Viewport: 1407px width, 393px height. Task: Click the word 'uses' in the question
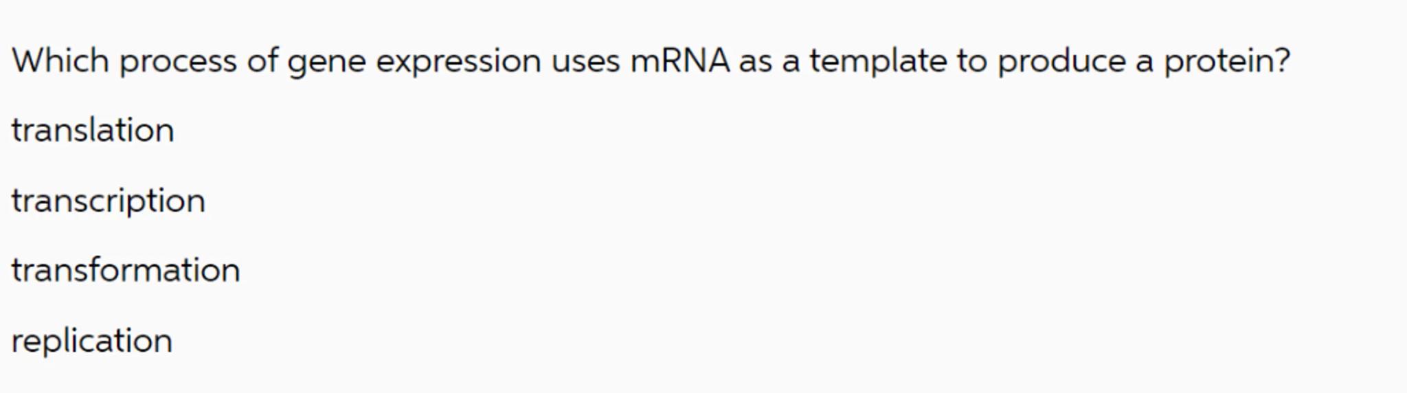585,62
